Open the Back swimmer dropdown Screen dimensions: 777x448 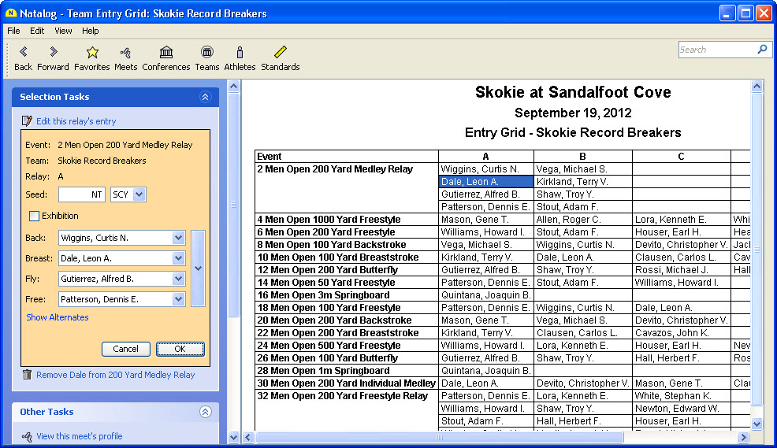[x=178, y=238]
